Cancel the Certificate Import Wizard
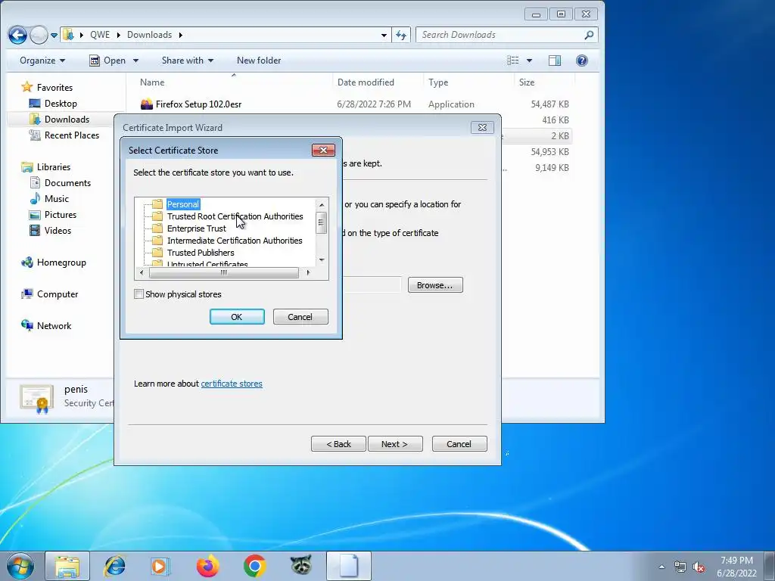 point(459,443)
